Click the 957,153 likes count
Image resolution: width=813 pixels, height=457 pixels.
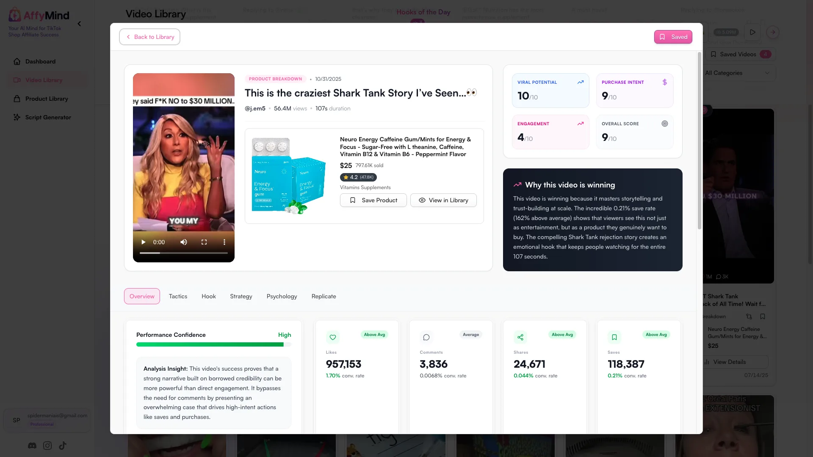343,364
